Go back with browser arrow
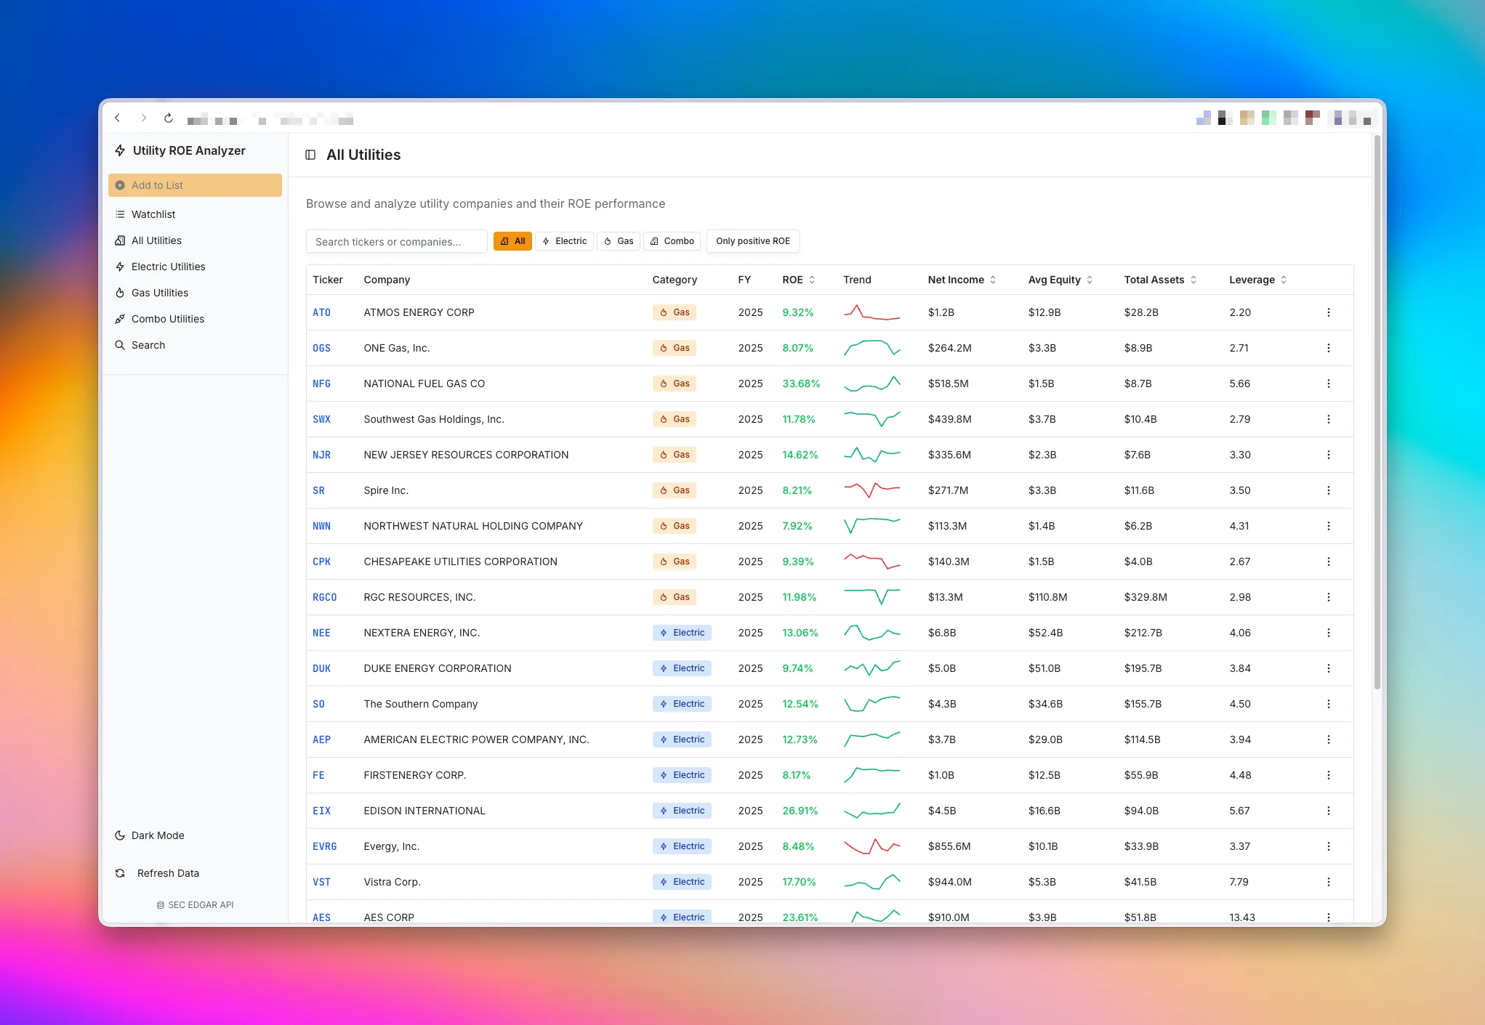 click(x=118, y=118)
